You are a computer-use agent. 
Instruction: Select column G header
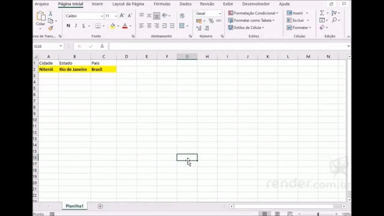(187, 56)
